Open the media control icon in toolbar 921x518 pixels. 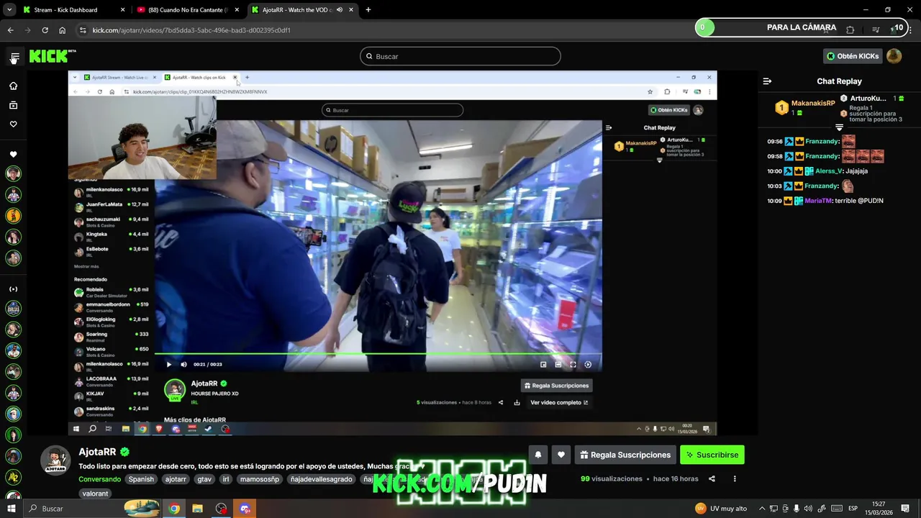[x=875, y=30]
